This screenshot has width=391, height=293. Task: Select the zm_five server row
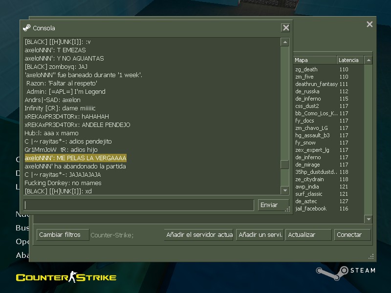328,77
